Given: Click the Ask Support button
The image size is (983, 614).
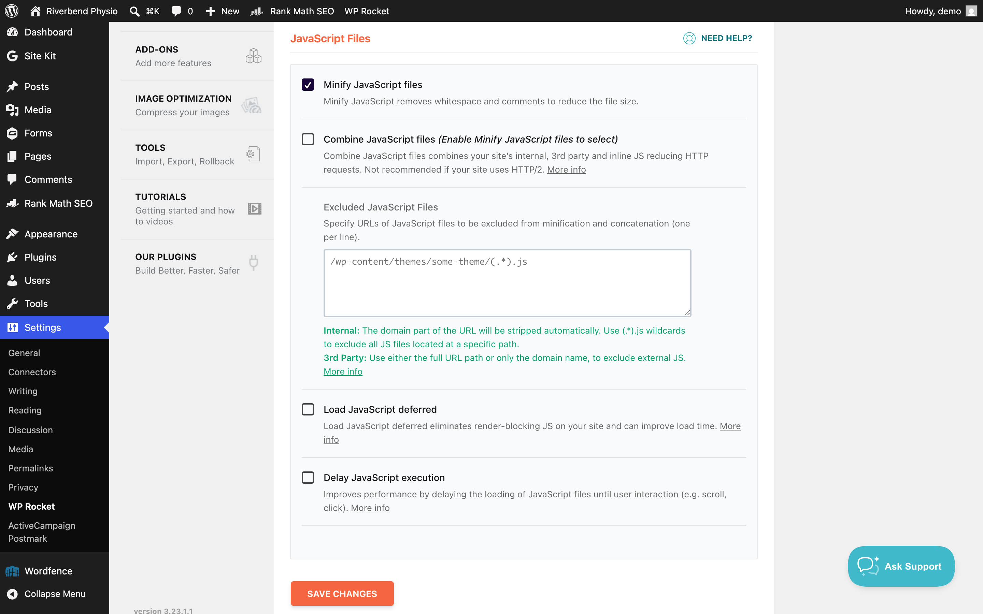Looking at the screenshot, I should point(901,566).
